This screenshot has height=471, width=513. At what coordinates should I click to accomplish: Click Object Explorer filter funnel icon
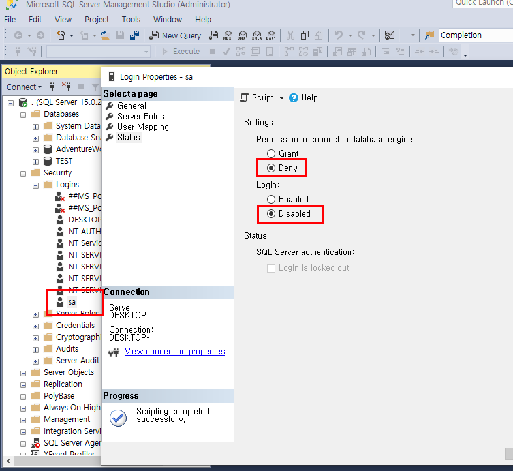coord(95,87)
